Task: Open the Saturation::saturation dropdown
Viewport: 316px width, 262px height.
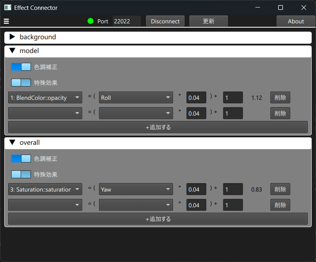Action: coord(45,189)
